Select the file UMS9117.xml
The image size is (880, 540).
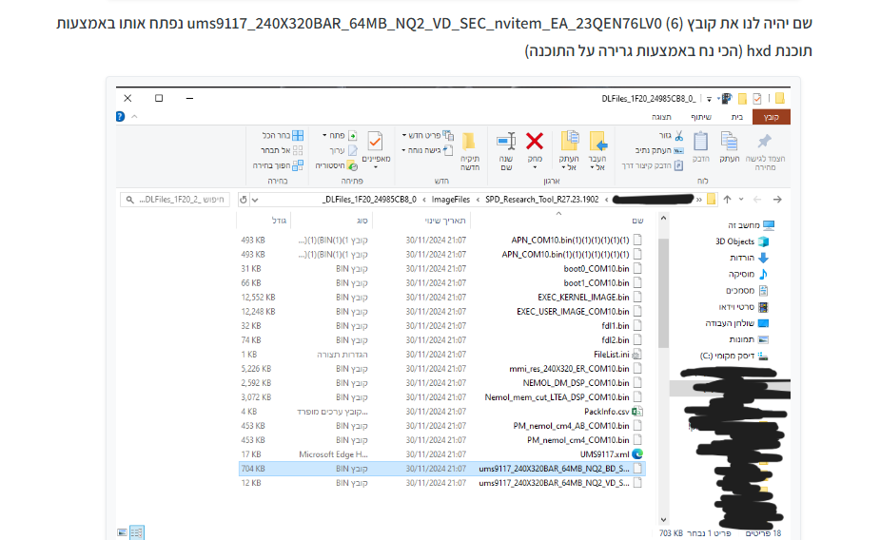pos(604,454)
